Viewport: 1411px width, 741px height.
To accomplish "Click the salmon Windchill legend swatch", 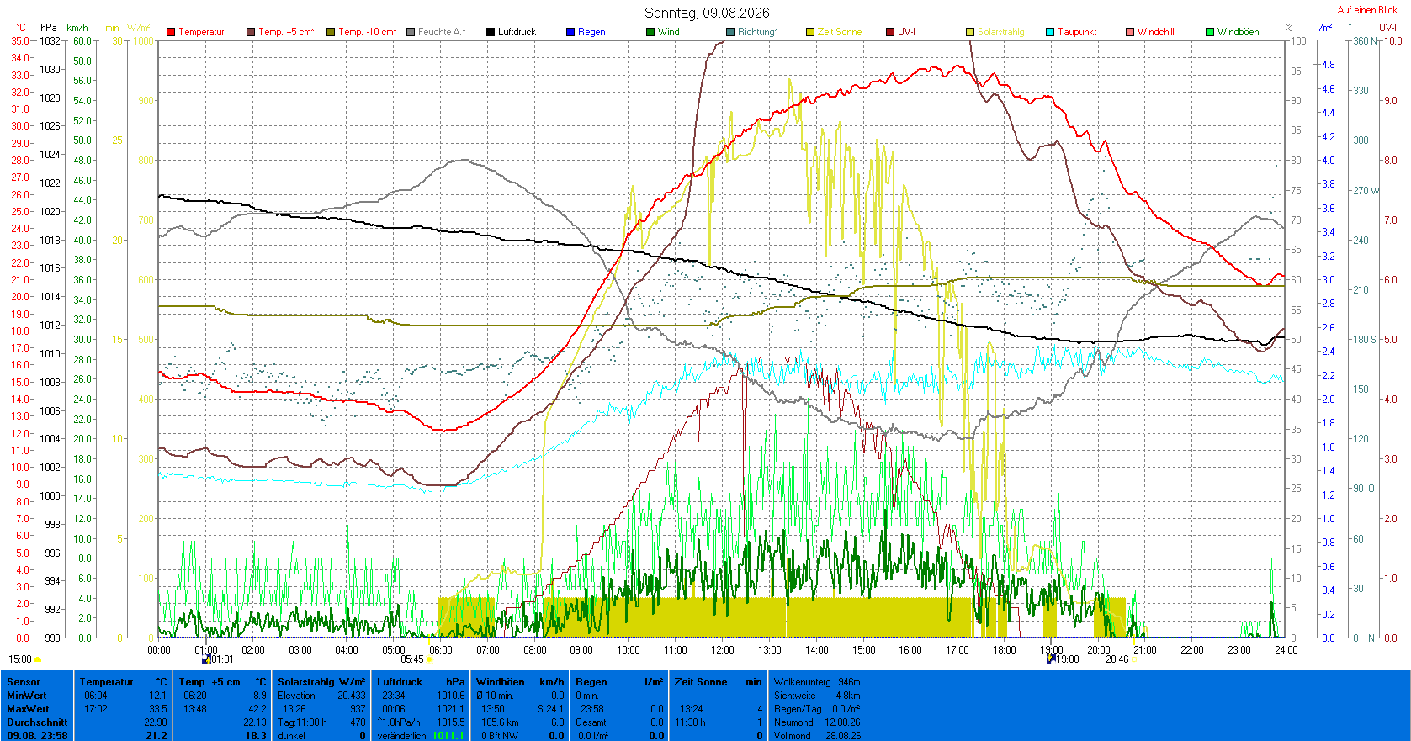I will point(1130,32).
